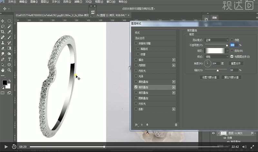Screen dimensions: 258x152
Task: Select the Zoom magnifier tool
Action: 9,70
